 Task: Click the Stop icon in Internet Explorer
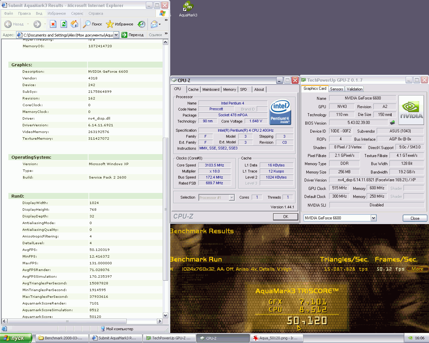pos(53,24)
